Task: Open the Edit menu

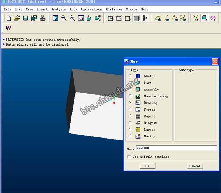Action: point(18,9)
